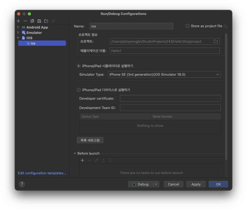The height and width of the screenshot is (210, 247).
Task: Add a Before launch task
Action: [83, 160]
